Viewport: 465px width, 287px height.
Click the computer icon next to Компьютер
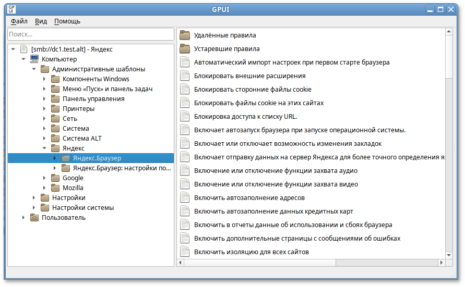pyautogui.click(x=35, y=59)
